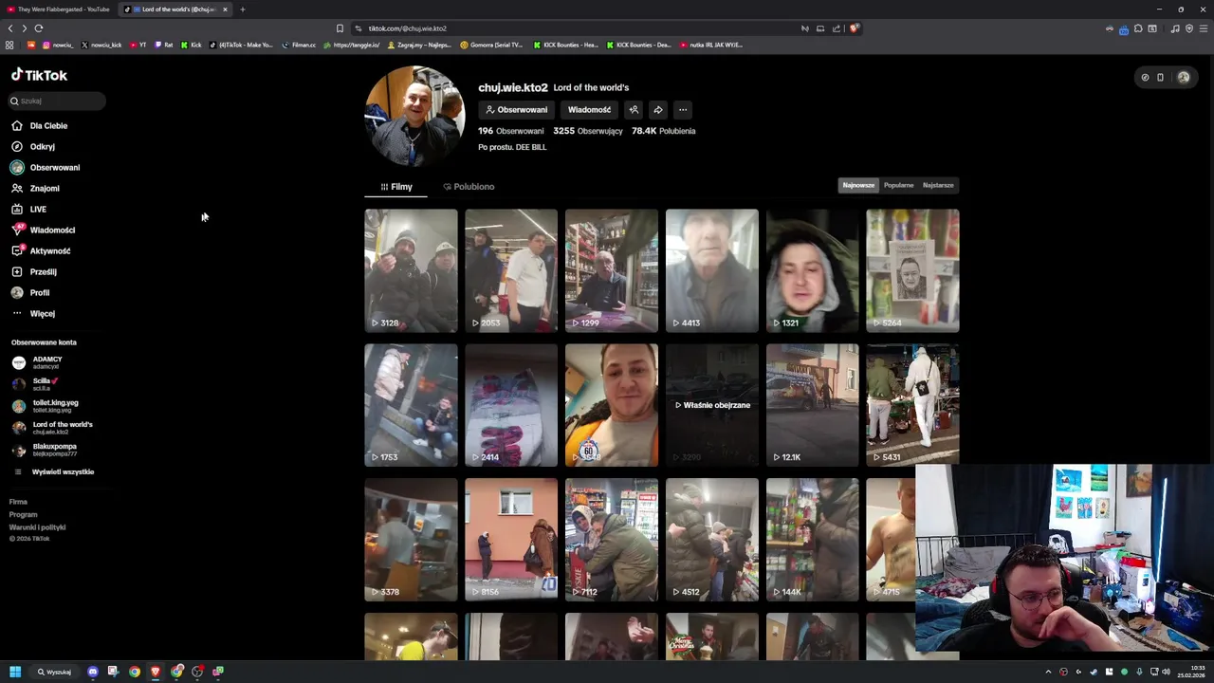Select Prześlij to upload a video

tap(34, 271)
